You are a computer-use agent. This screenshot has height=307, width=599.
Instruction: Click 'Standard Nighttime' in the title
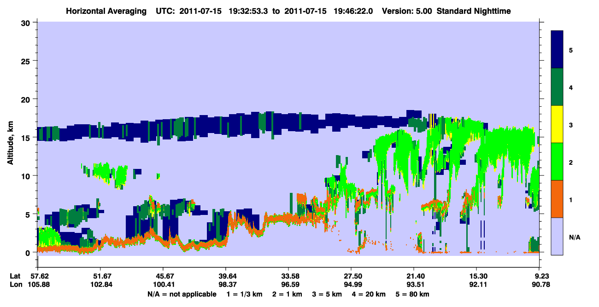(473, 11)
